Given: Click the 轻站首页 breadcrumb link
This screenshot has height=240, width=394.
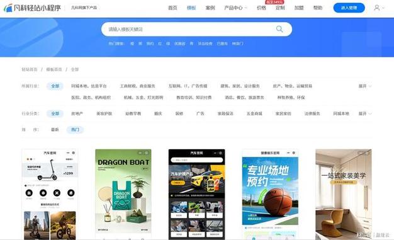Looking at the screenshot, I should (x=30, y=69).
